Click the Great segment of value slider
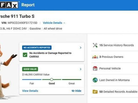138x103 pixels. coord(72,79)
